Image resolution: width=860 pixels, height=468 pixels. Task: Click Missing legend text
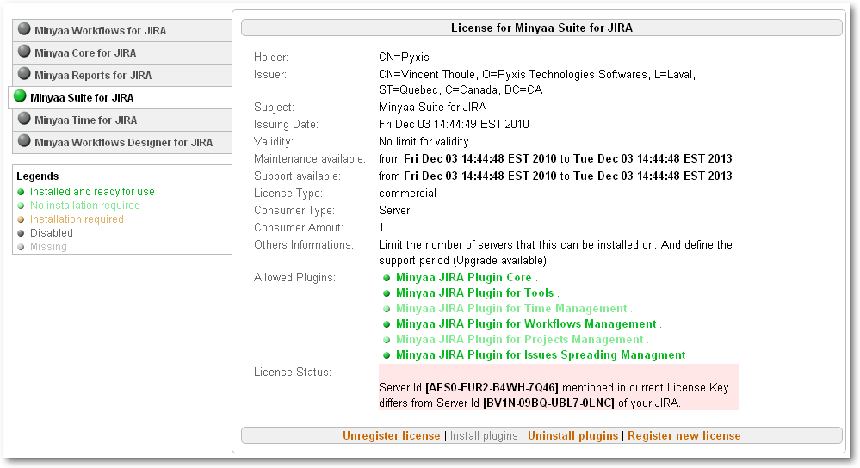pos(48,247)
